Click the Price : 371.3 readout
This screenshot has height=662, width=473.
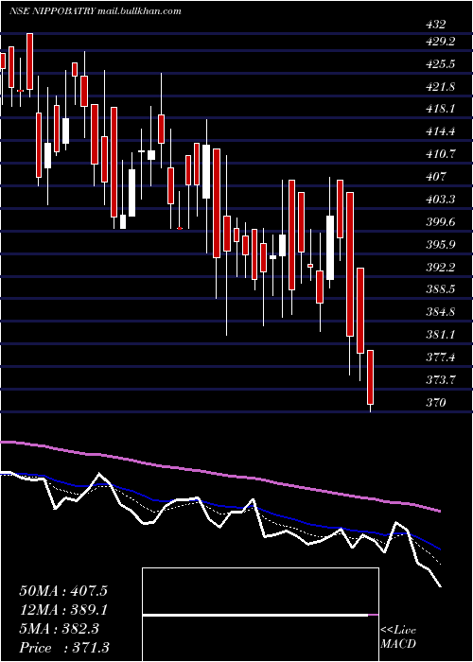click(x=65, y=648)
